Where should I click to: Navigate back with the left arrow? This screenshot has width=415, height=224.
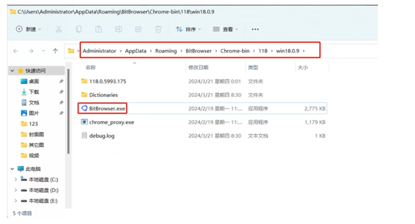pos(16,51)
